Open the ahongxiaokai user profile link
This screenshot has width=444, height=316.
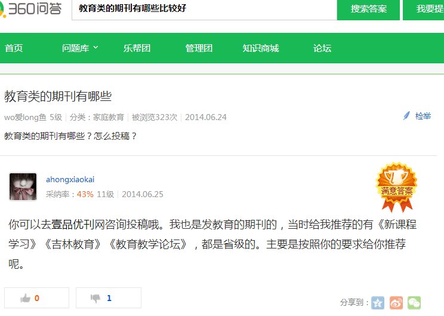(70, 179)
